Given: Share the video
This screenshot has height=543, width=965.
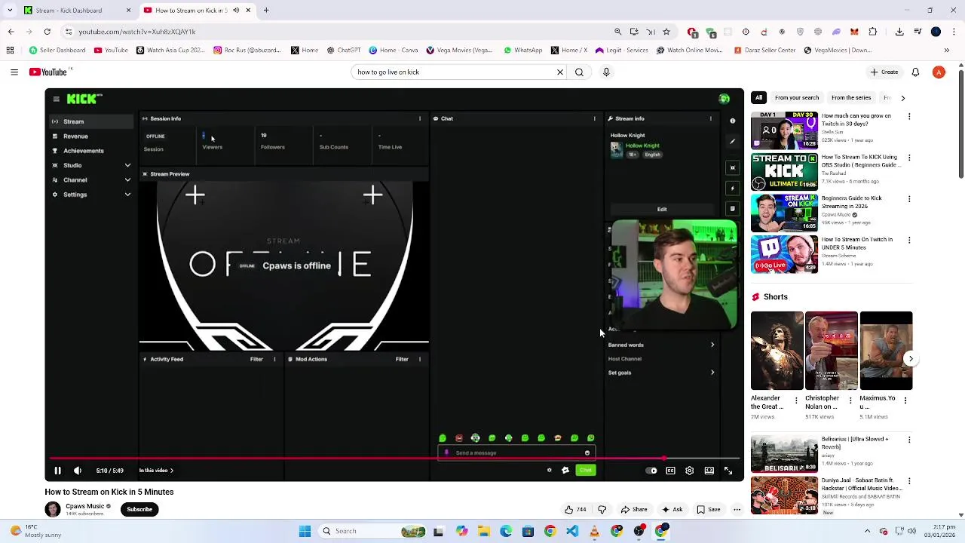Looking at the screenshot, I should 634,510.
